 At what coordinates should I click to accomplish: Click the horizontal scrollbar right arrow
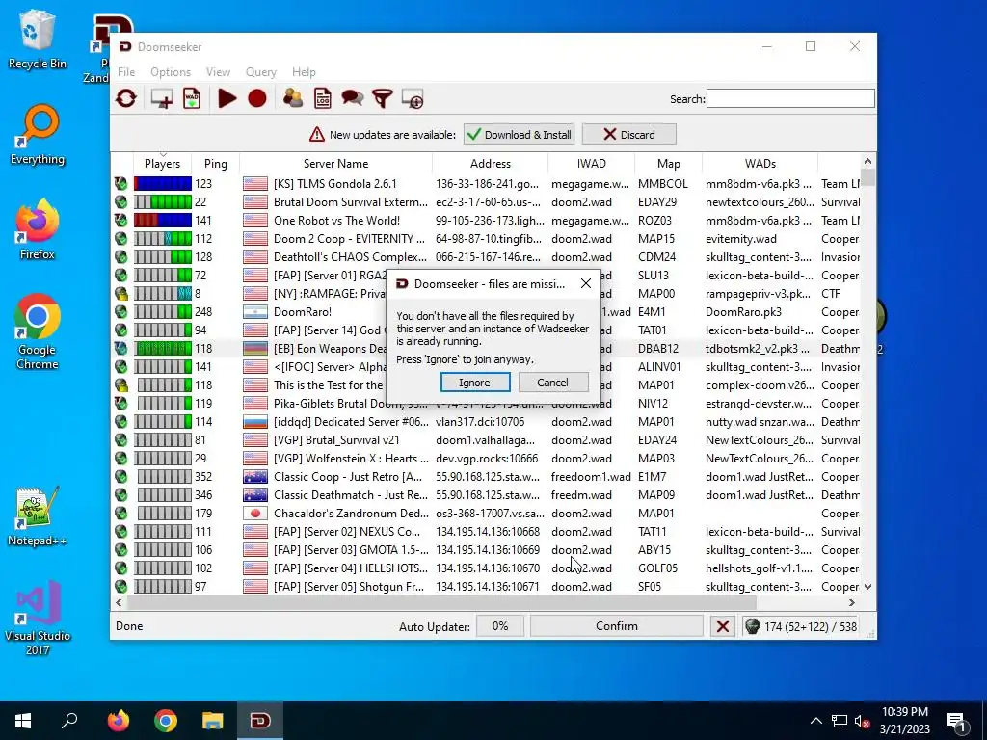pyautogui.click(x=852, y=603)
